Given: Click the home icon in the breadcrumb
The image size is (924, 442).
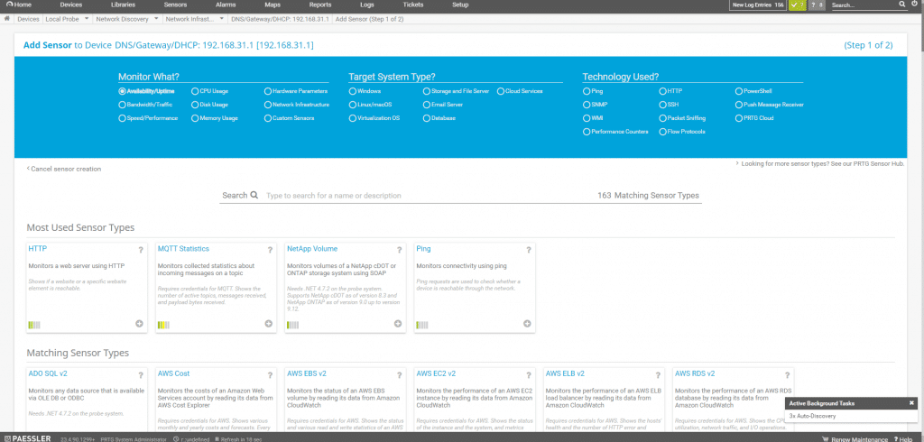Looking at the screenshot, I should click(x=7, y=19).
